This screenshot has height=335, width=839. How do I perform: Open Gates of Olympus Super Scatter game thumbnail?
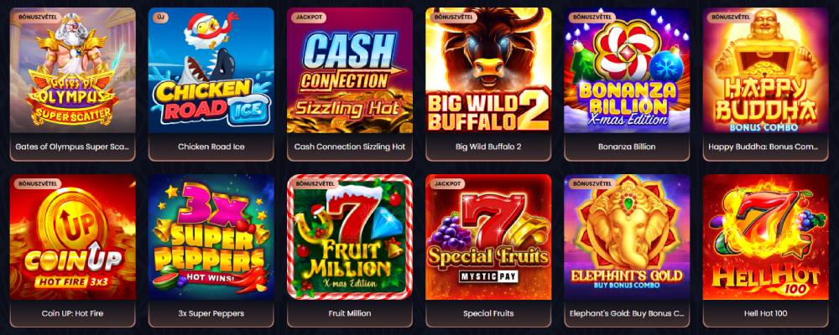pyautogui.click(x=73, y=70)
